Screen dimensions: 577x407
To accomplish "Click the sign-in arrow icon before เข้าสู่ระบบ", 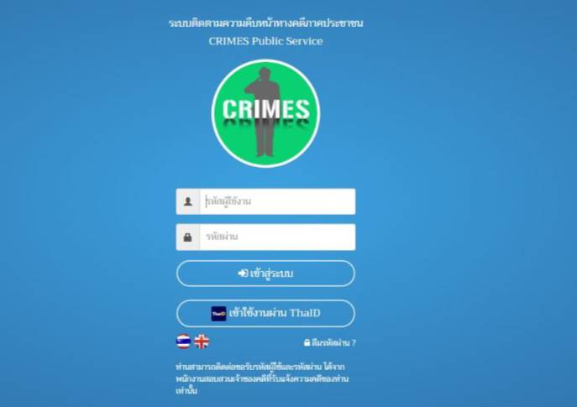I will point(243,274).
